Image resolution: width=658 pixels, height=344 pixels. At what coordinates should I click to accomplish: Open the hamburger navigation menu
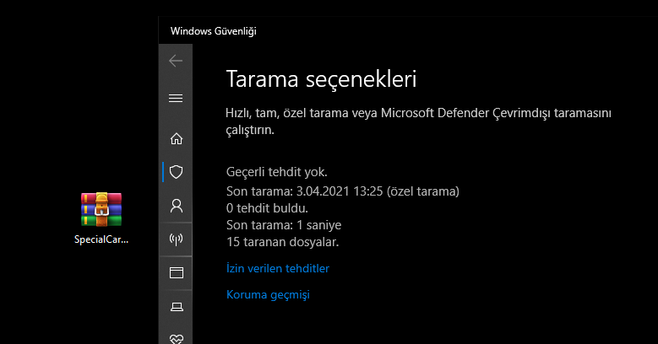tap(176, 98)
